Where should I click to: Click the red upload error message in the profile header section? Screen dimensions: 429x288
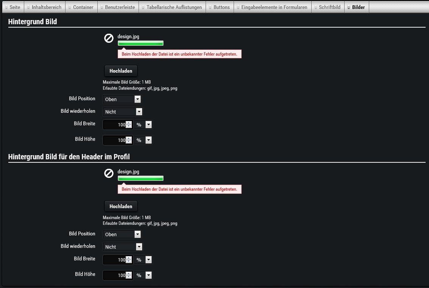point(179,189)
